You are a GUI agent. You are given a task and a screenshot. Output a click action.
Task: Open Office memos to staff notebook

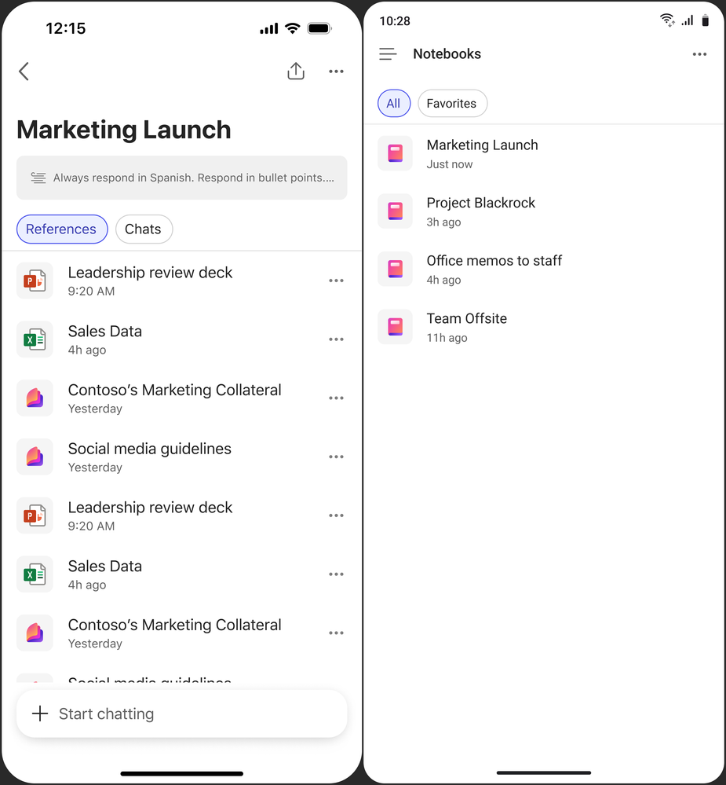pos(494,269)
